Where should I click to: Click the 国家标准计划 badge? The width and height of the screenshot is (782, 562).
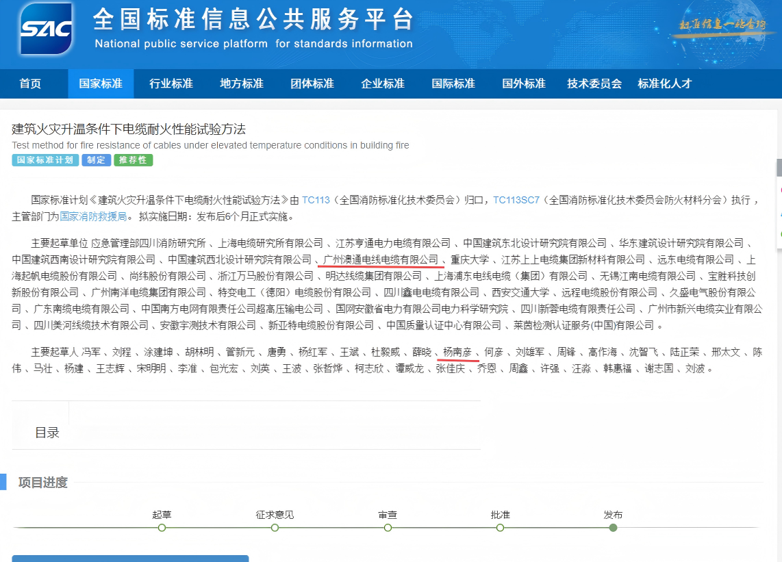pos(45,159)
